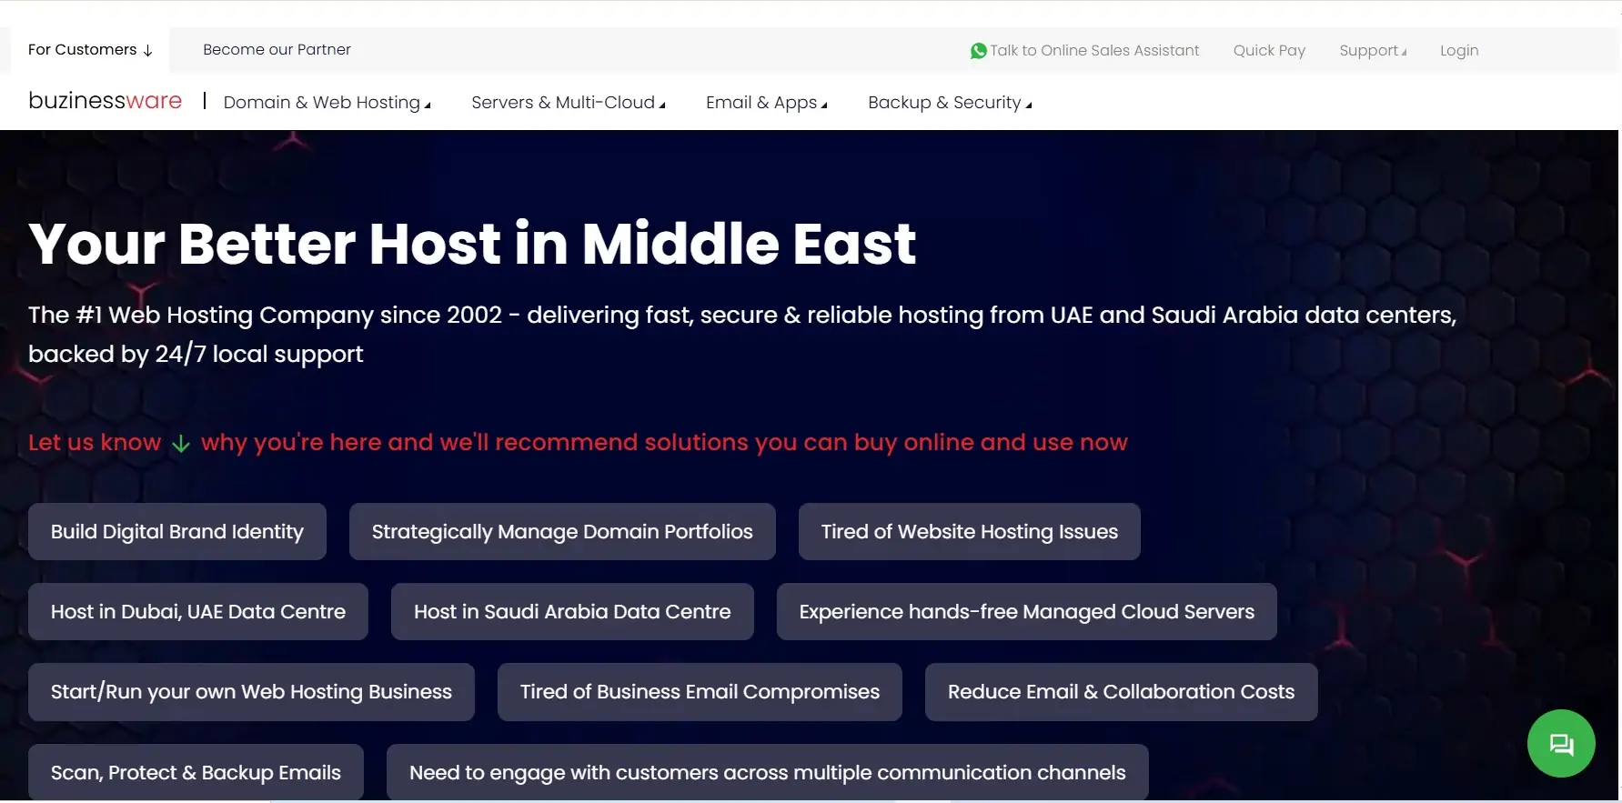Click the Your Better Host in Middle East heading

[x=472, y=244]
